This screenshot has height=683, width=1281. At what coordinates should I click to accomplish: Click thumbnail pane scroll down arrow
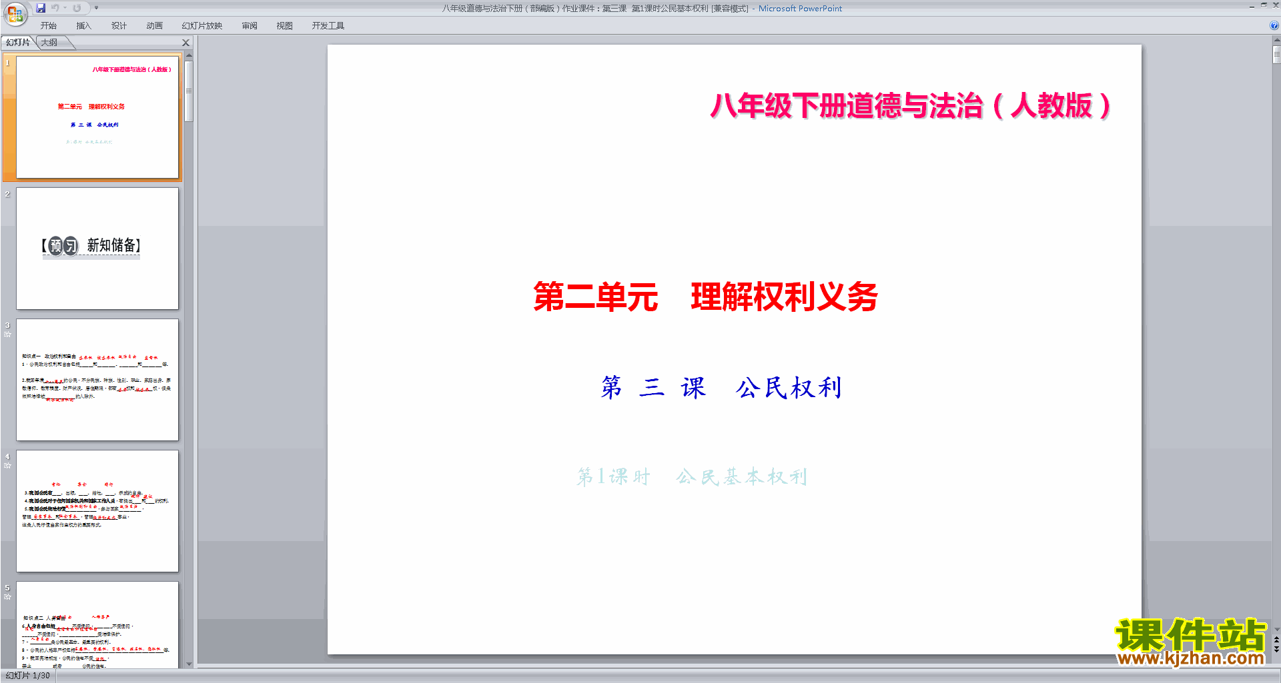click(189, 664)
